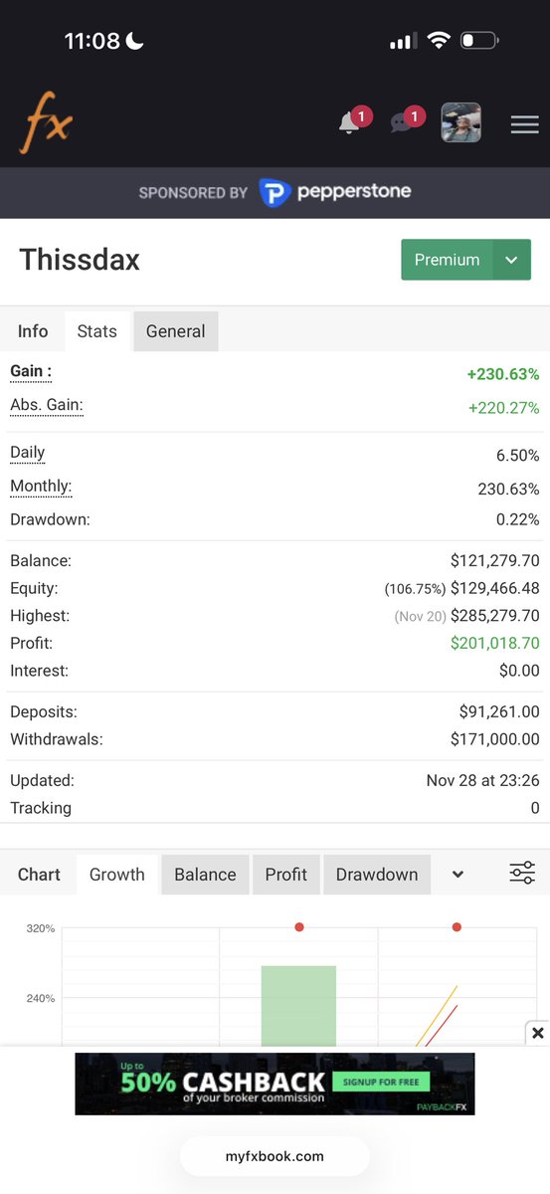Open chart settings sliders icon
This screenshot has width=550, height=1194.
tap(522, 874)
